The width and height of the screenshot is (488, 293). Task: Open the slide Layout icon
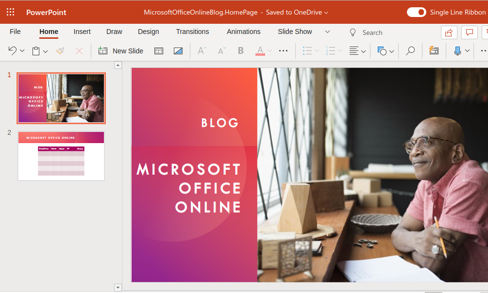pyautogui.click(x=159, y=51)
